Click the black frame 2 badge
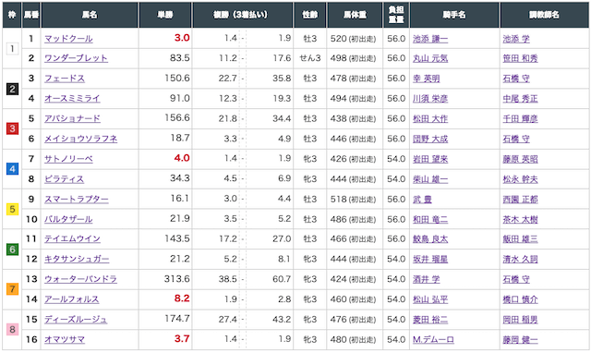The width and height of the screenshot is (591, 353). click(x=12, y=89)
